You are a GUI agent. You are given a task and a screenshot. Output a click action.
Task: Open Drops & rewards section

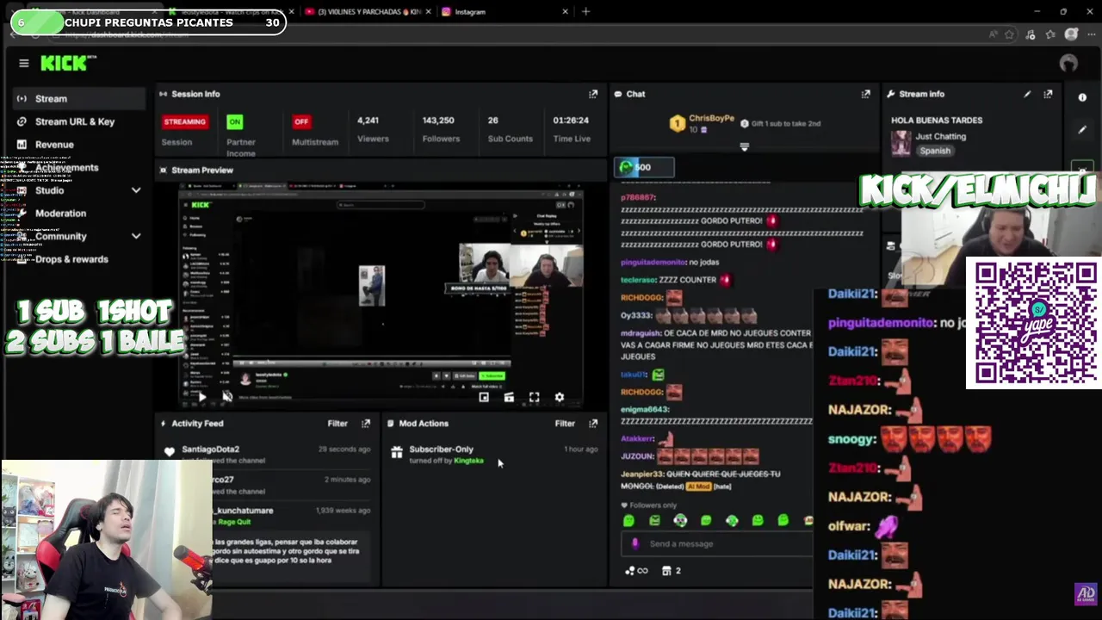(x=71, y=259)
